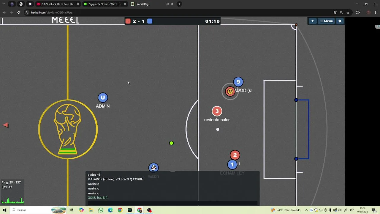The image size is (380, 214).
Task: View site information icon in address bar
Action: tap(27, 12)
